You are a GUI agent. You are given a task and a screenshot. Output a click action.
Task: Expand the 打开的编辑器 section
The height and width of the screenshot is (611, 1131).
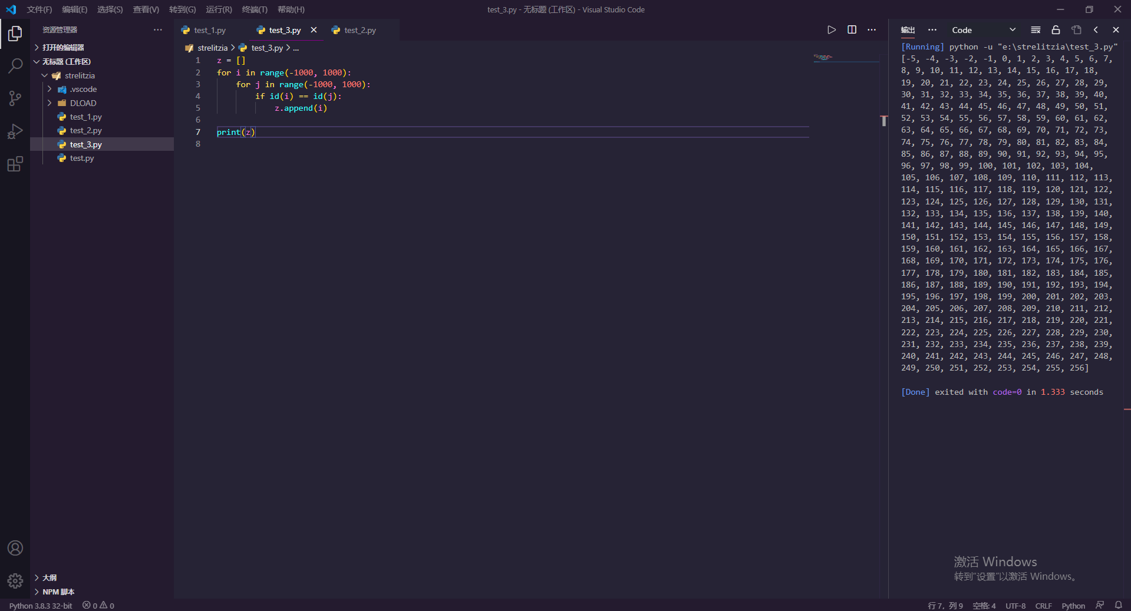click(102, 47)
